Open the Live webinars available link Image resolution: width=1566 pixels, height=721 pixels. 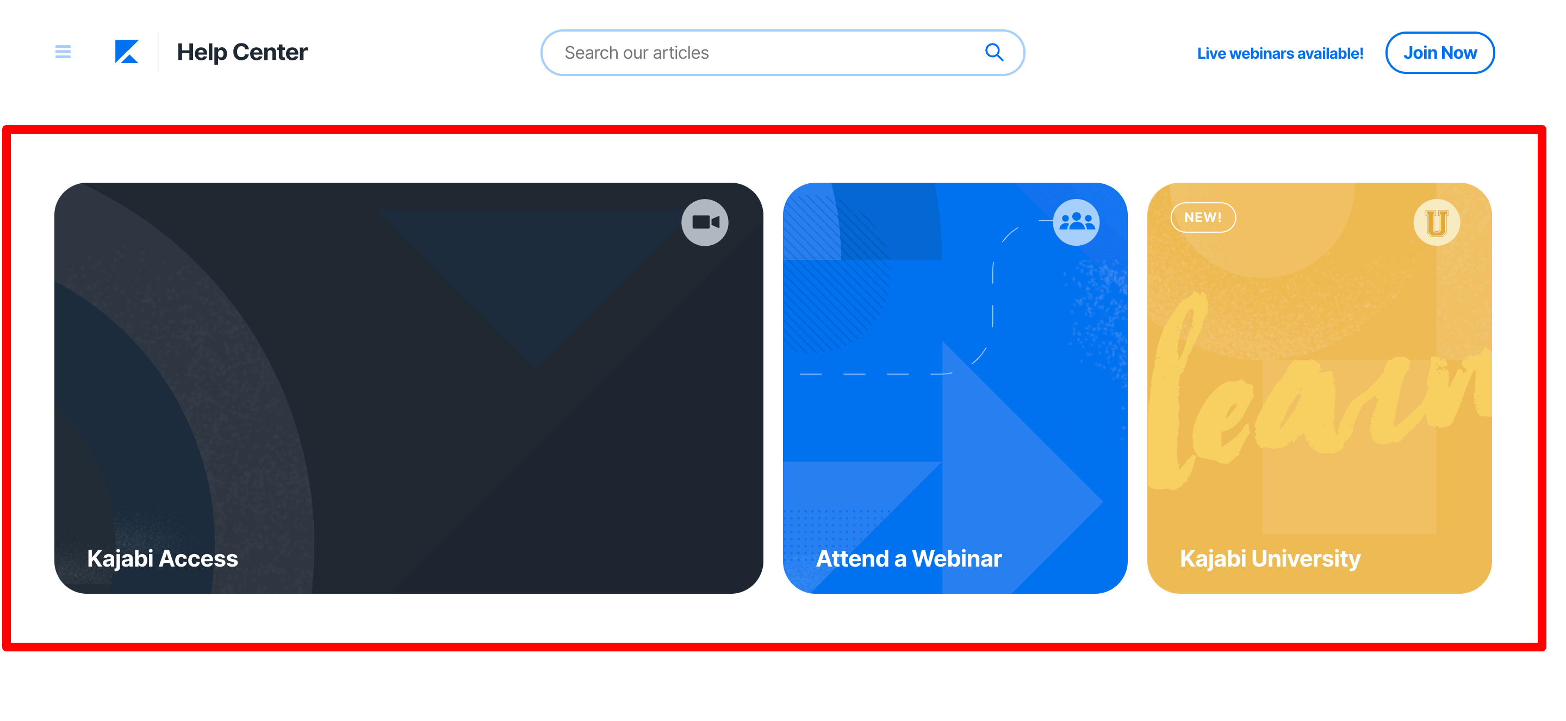click(1279, 53)
